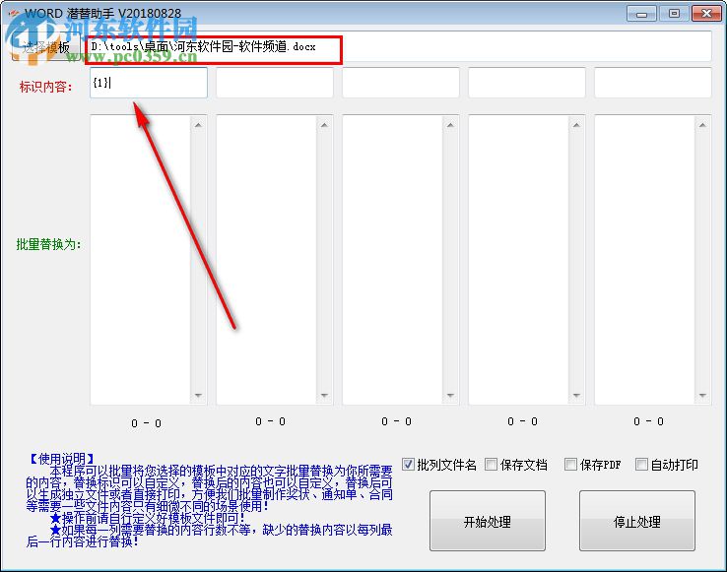Click up arrow of fifth column scrollbar
The width and height of the screenshot is (727, 572).
point(703,125)
